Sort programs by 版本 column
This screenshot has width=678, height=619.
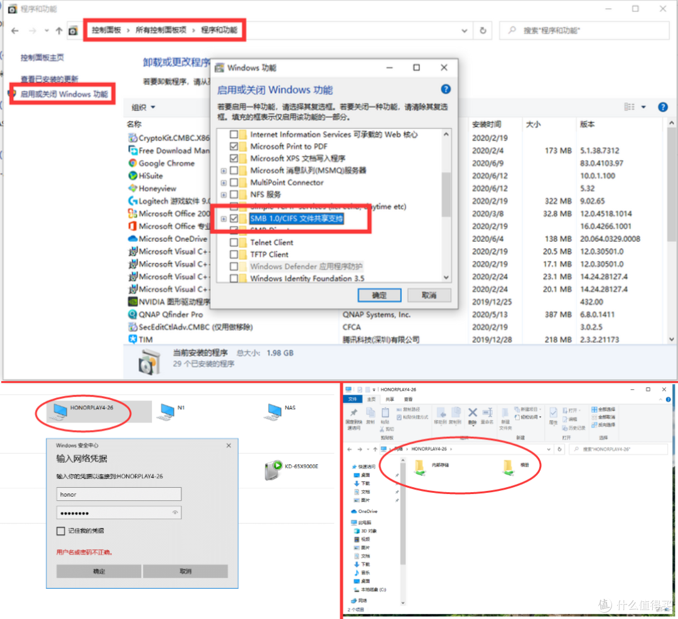click(587, 124)
